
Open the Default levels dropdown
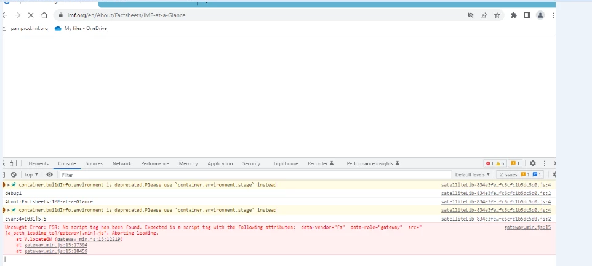click(473, 175)
